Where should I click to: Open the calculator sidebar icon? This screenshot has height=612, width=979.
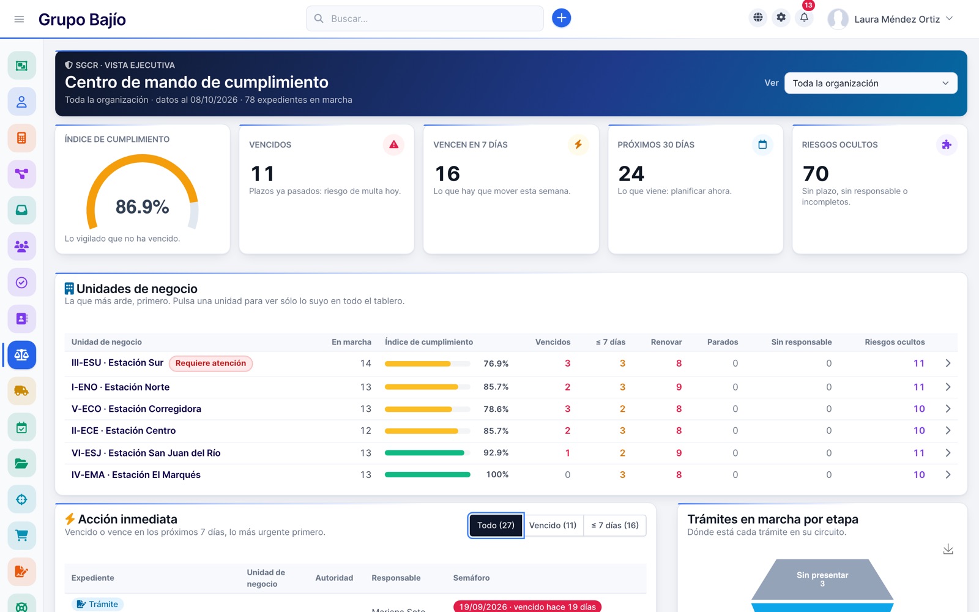pos(21,138)
